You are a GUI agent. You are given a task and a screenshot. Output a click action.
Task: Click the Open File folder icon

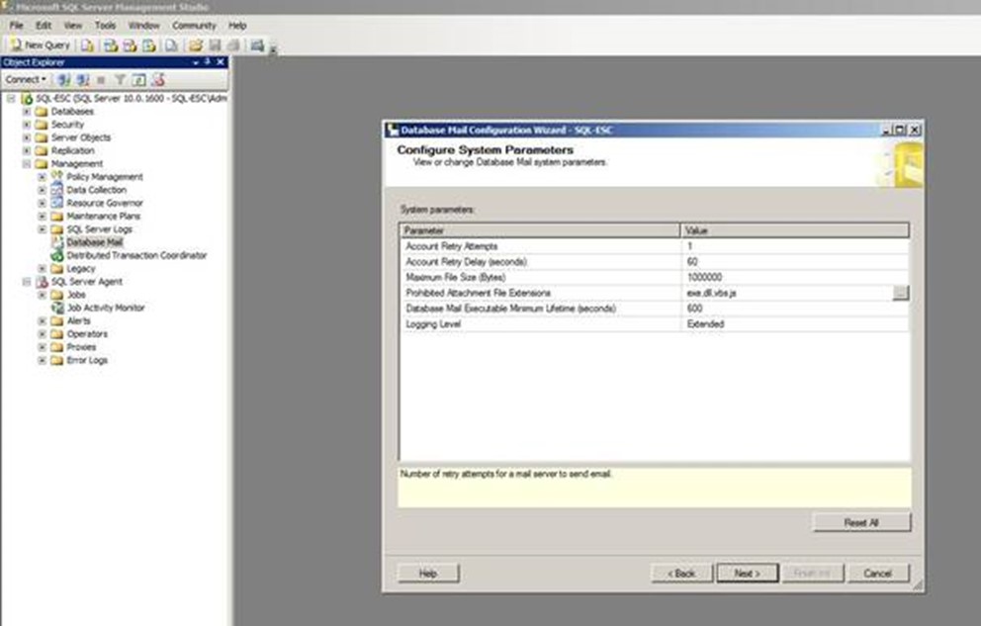[x=196, y=45]
